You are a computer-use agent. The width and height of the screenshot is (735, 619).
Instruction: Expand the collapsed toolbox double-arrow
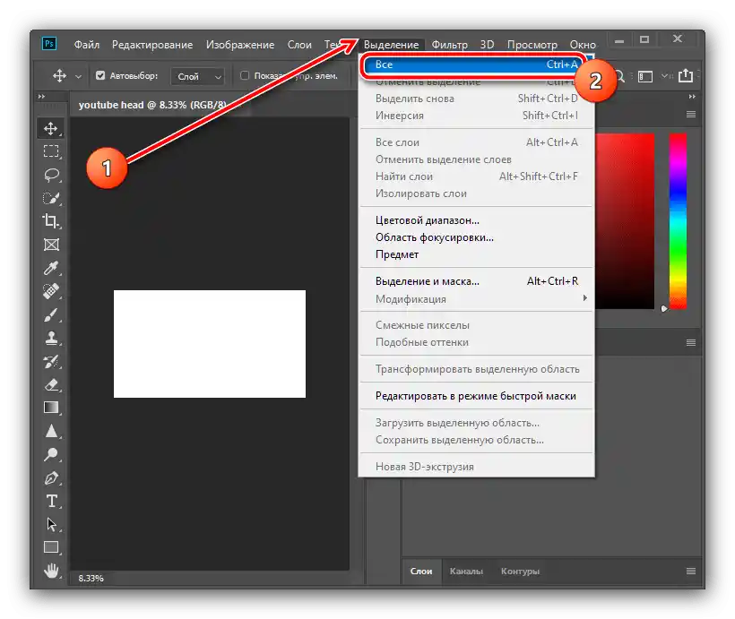coord(42,96)
